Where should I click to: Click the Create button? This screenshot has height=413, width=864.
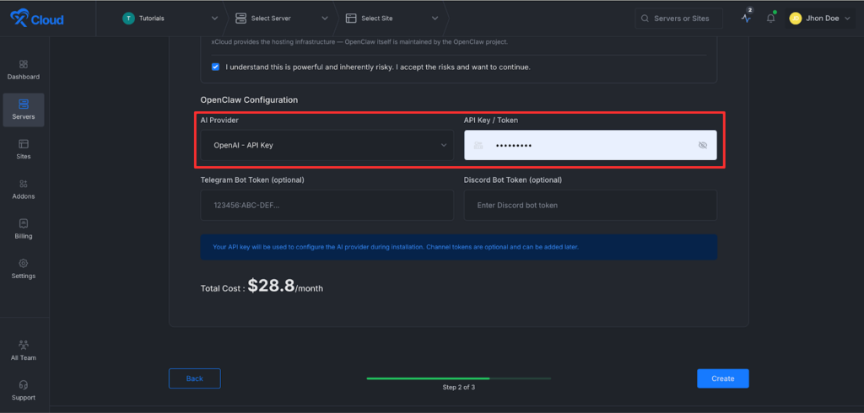pos(722,378)
